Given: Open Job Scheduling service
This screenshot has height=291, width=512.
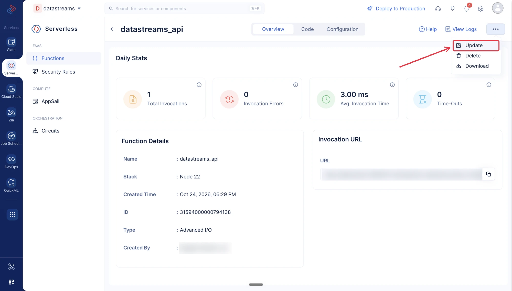Looking at the screenshot, I should pos(11,138).
